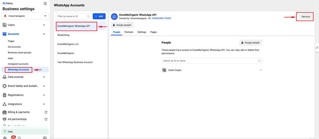The image size is (319, 139).
Task: Click the WhatsApp account avatar icon
Action: (x=114, y=17)
